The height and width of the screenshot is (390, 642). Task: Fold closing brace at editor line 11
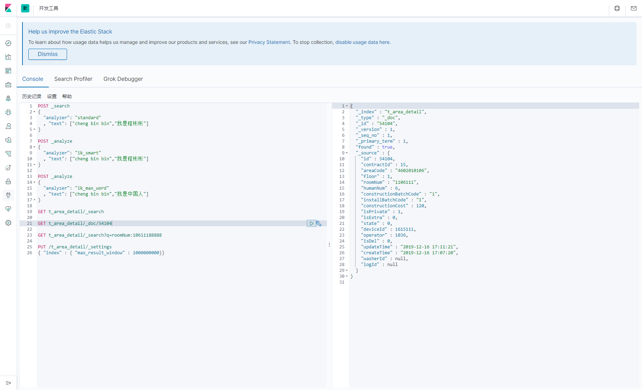tap(35, 165)
